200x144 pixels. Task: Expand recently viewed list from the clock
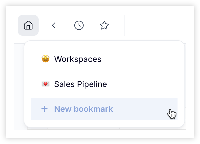pos(79,25)
